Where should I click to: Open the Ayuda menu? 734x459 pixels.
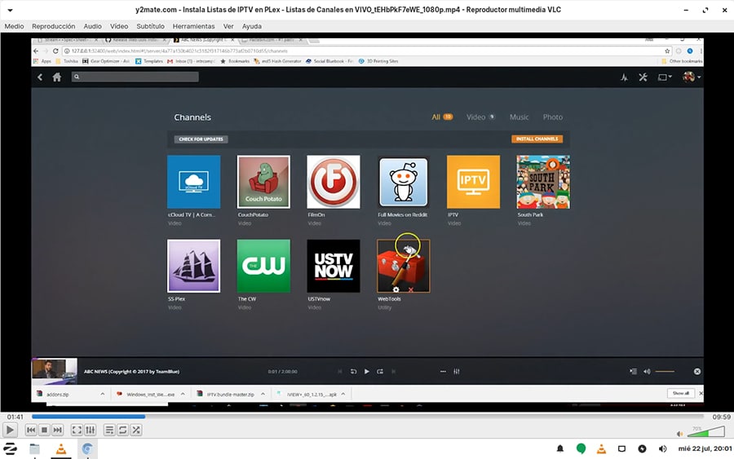pyautogui.click(x=252, y=26)
